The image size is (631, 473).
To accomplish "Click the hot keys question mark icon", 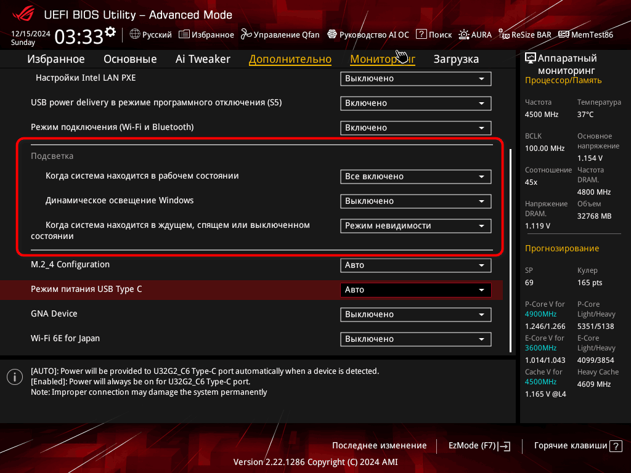I will tap(616, 446).
